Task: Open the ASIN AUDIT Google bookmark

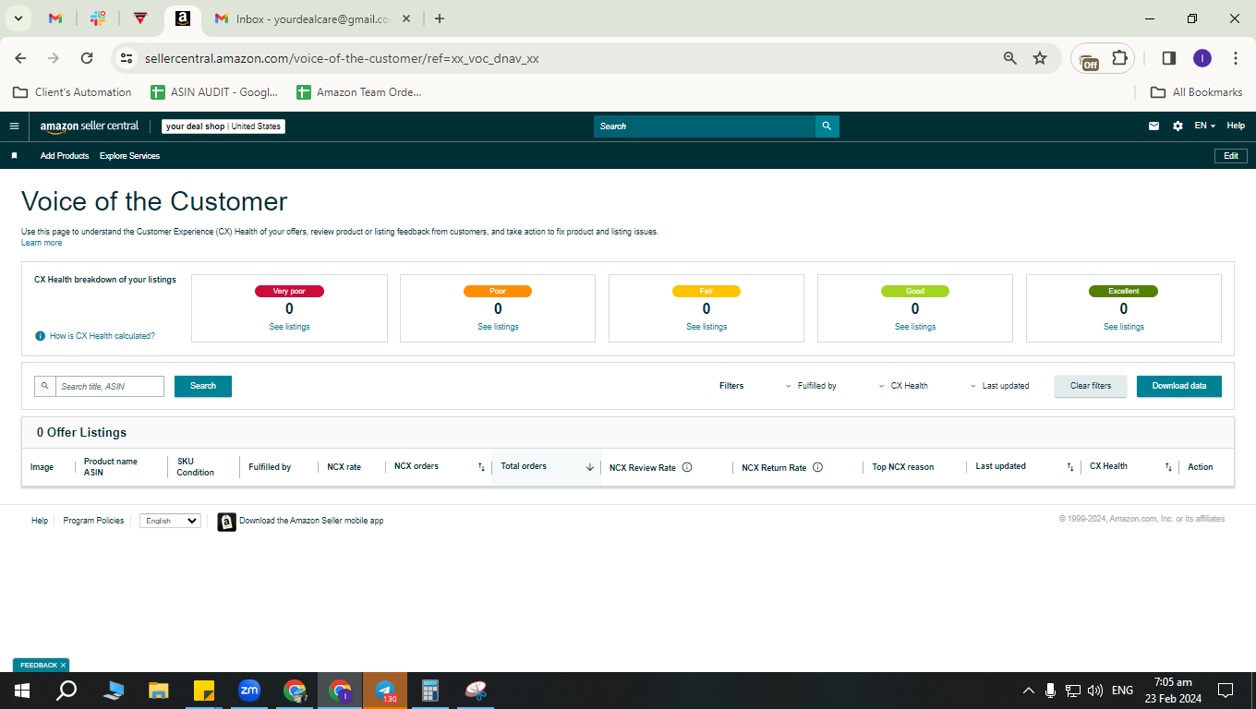Action: pos(213,92)
